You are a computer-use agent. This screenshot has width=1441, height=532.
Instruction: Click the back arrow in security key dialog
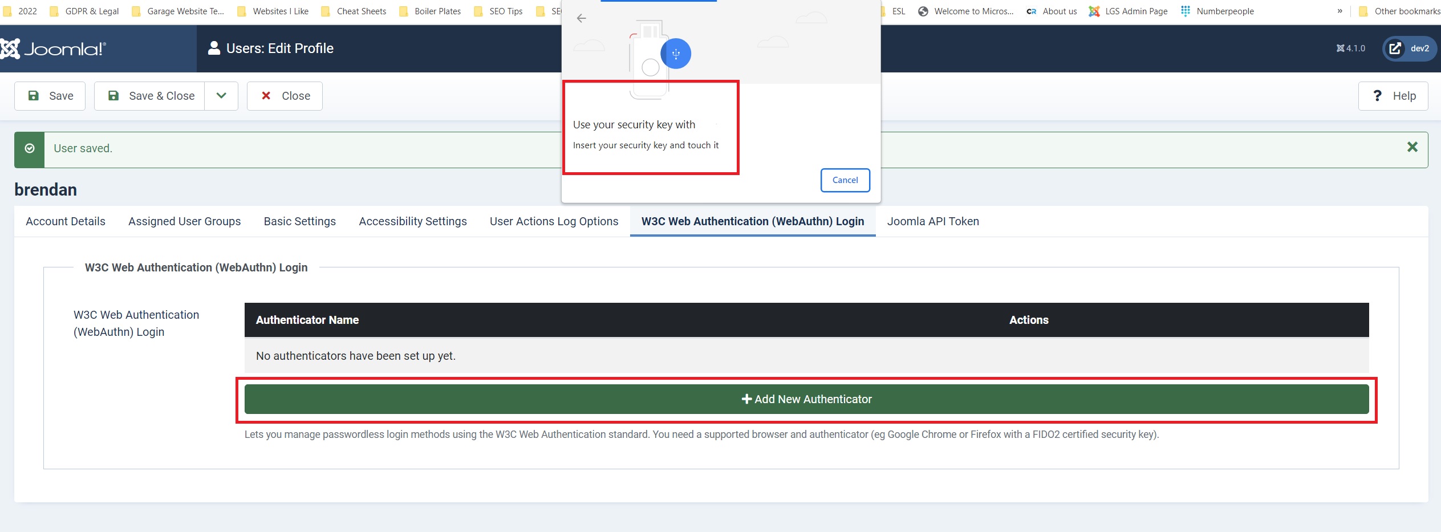click(x=581, y=18)
